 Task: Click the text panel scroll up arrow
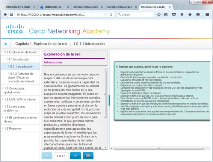[106, 69]
